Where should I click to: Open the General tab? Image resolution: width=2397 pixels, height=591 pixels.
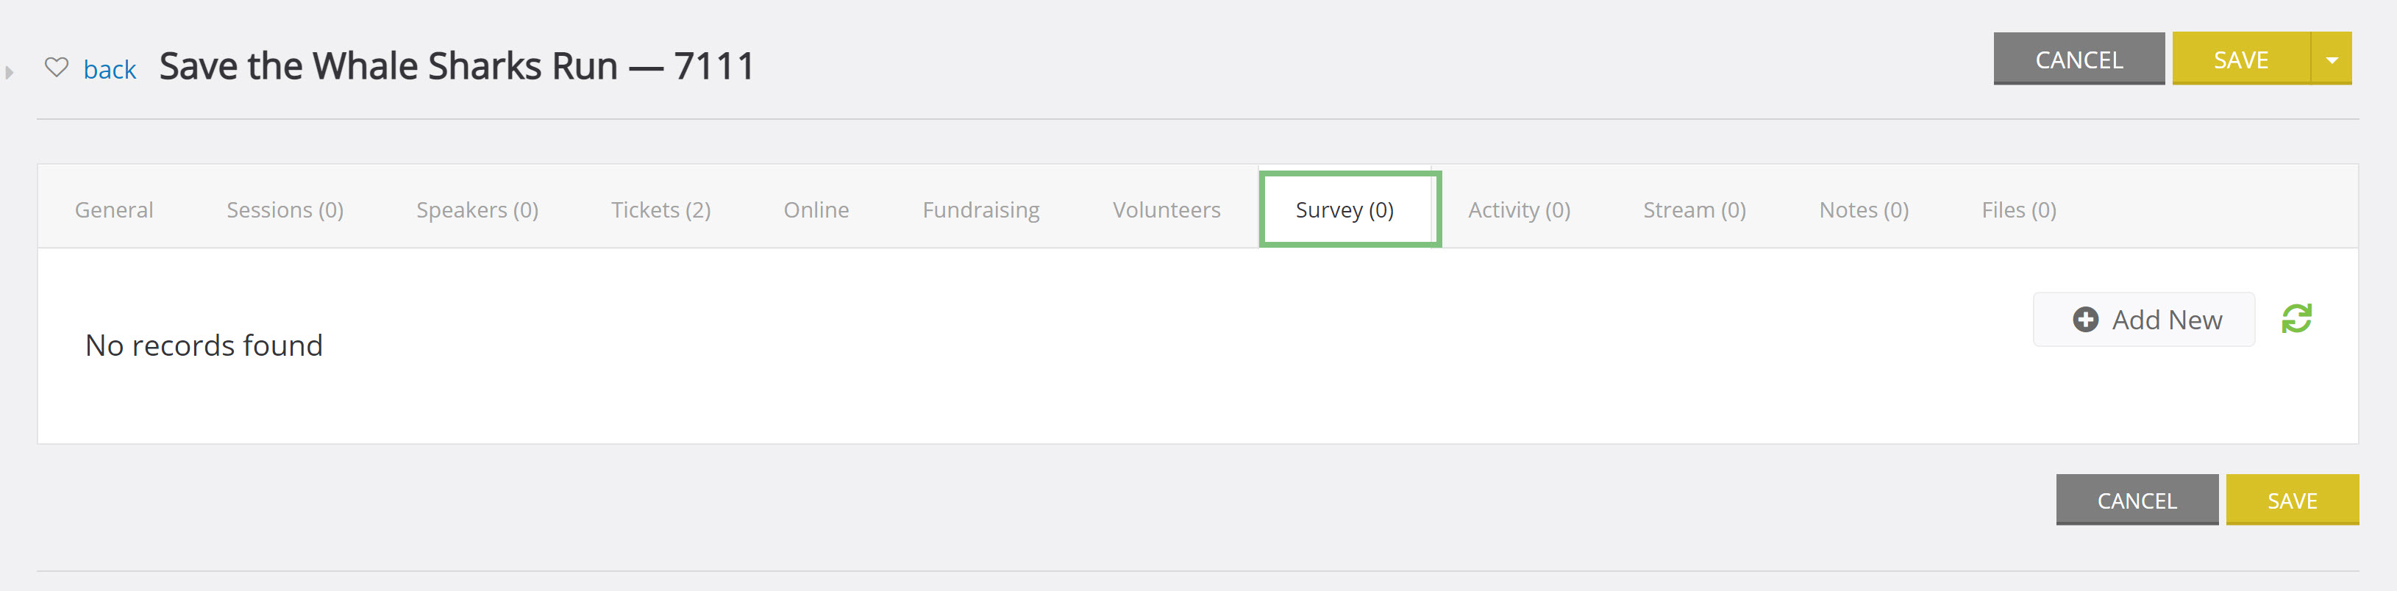(x=115, y=210)
